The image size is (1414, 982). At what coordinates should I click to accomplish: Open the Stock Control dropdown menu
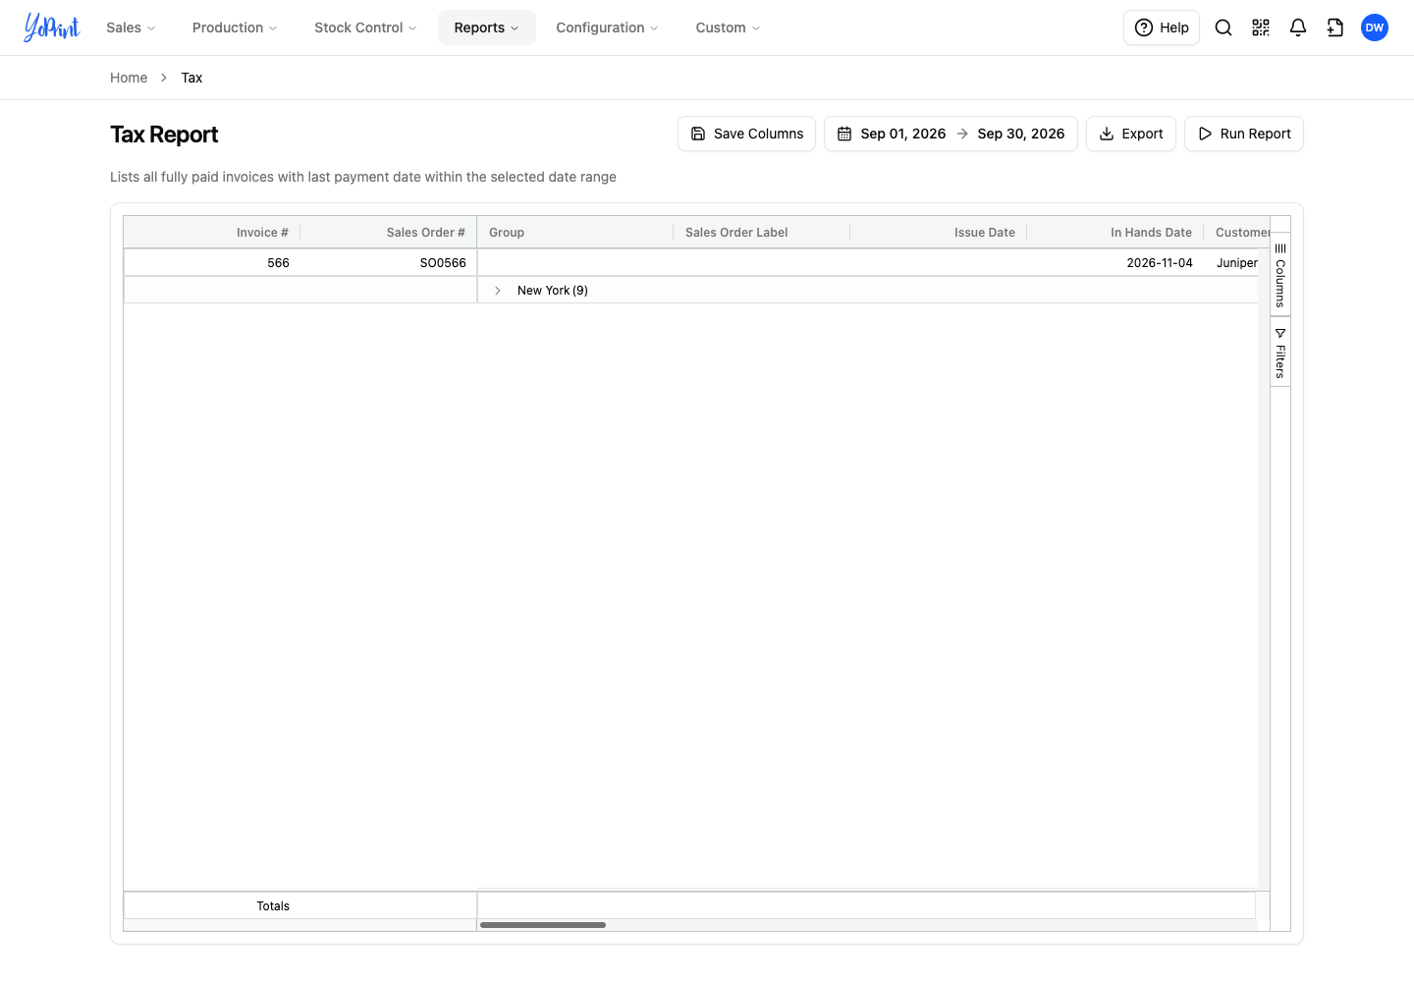point(365,27)
